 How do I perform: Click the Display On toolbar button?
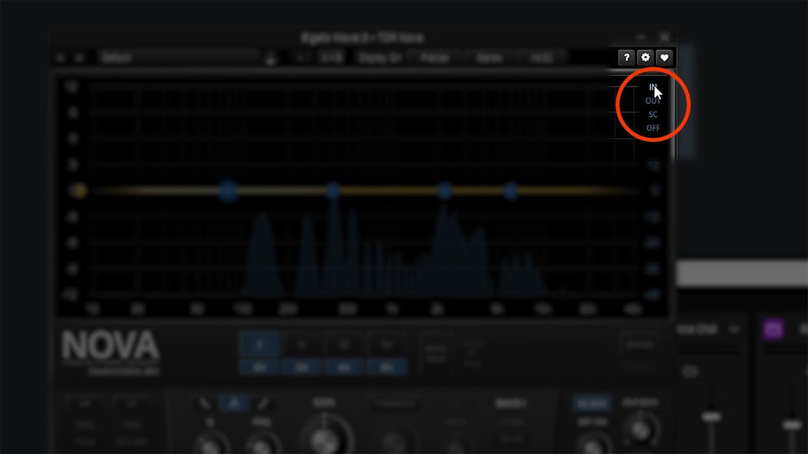(379, 58)
